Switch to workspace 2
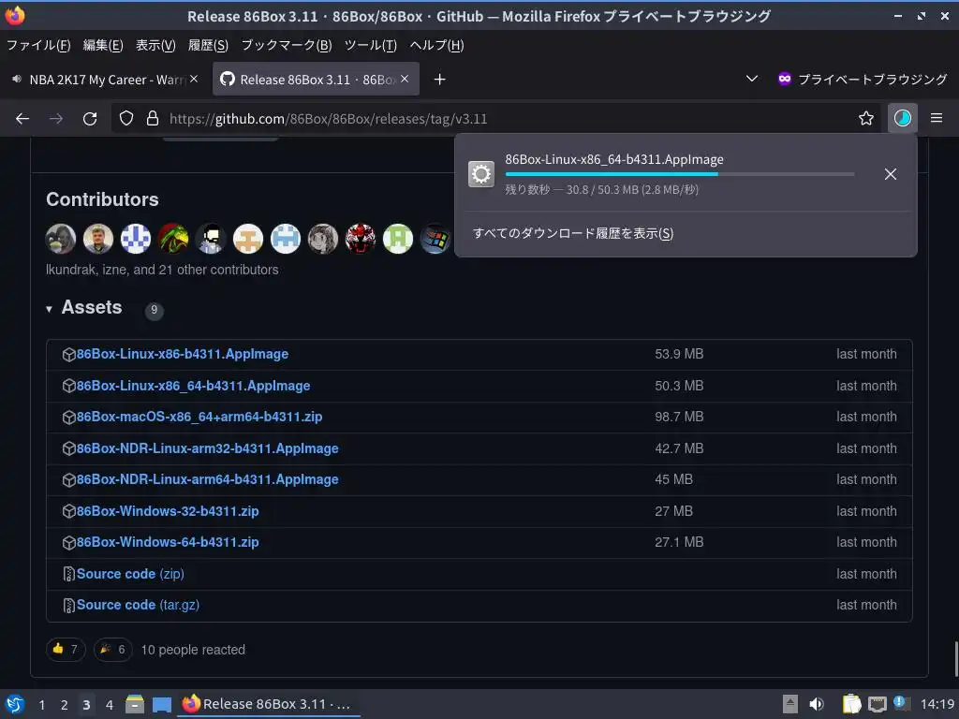Viewport: 959px width, 719px height. (65, 705)
